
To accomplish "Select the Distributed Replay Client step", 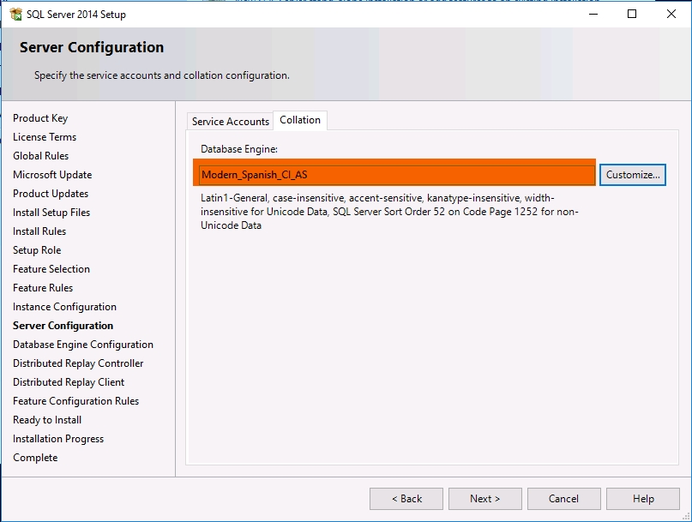I will point(69,382).
